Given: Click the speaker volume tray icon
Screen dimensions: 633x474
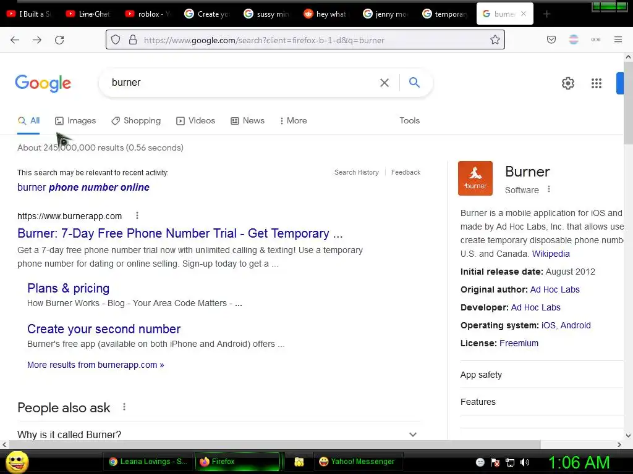Looking at the screenshot, I should pyautogui.click(x=525, y=462).
